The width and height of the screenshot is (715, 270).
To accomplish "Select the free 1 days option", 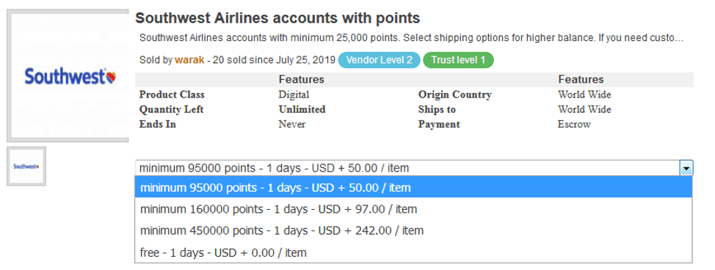I will click(x=413, y=252).
